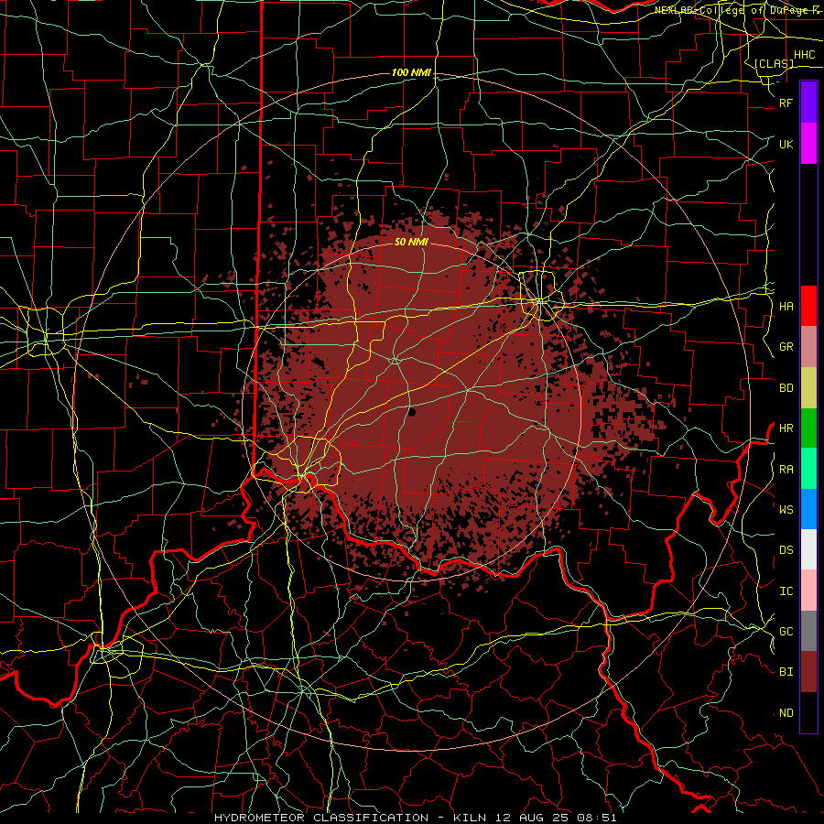The width and height of the screenshot is (824, 824).
Task: Click the ND black legend swatch
Action: 808,712
